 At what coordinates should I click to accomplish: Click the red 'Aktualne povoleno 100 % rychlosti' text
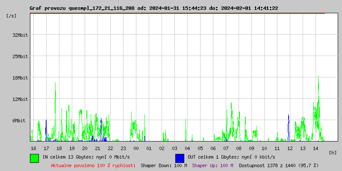pos(93,165)
